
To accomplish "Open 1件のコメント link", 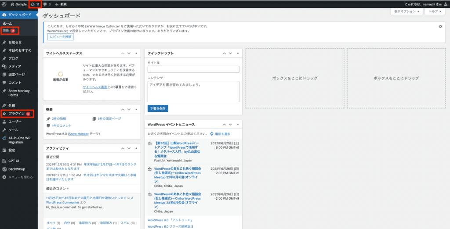I will (62, 126).
